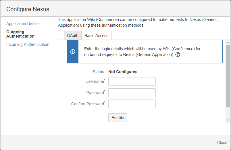Click the Username field label
This screenshot has height=150, width=231.
[95, 81]
